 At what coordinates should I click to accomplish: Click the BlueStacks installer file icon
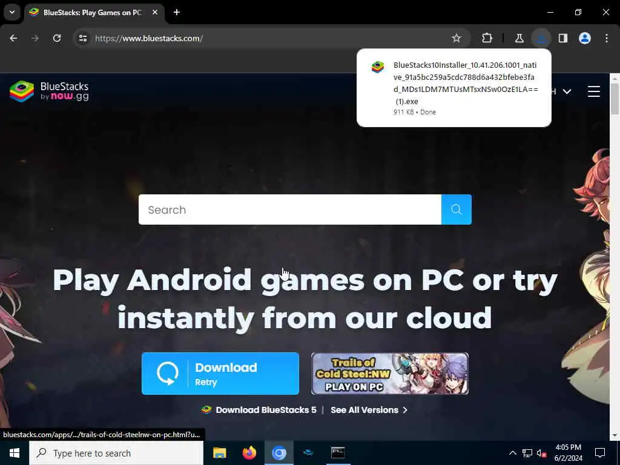(x=378, y=67)
